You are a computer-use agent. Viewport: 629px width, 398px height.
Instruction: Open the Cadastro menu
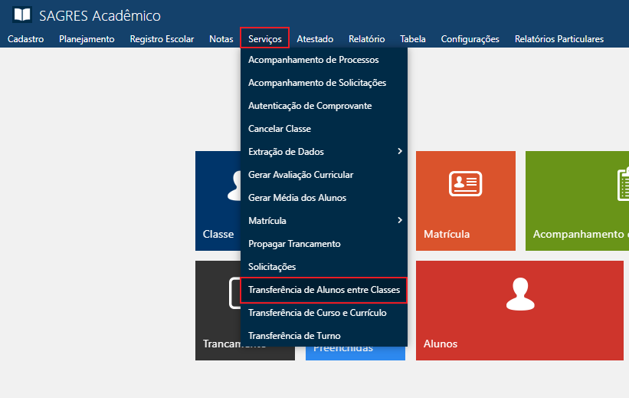[25, 39]
